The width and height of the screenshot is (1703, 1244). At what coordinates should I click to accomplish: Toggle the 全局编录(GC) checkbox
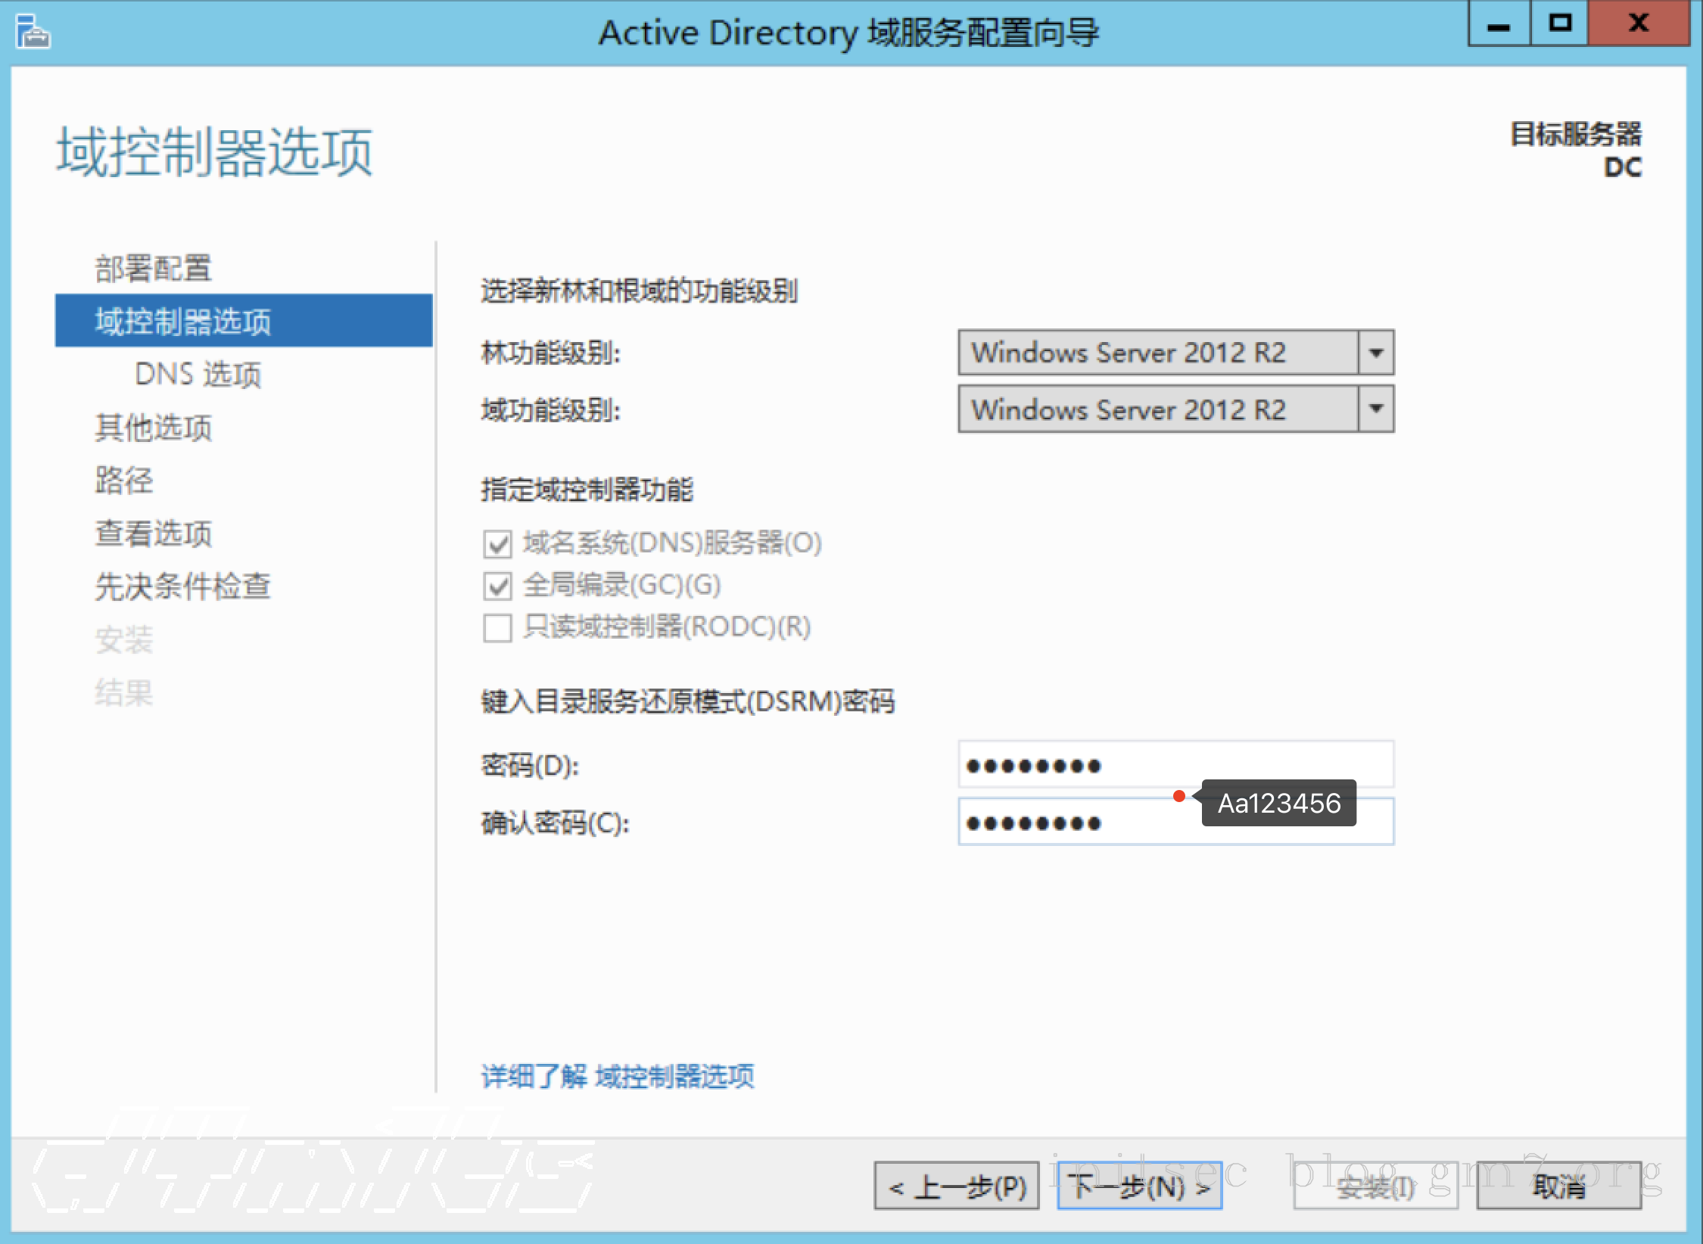tap(498, 586)
